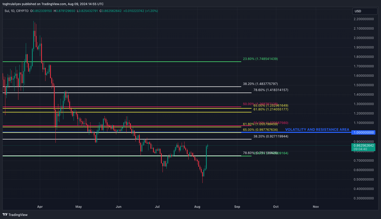Click the published-by toghrulaliyev header text
The height and width of the screenshot is (219, 381).
[x=53, y=4]
